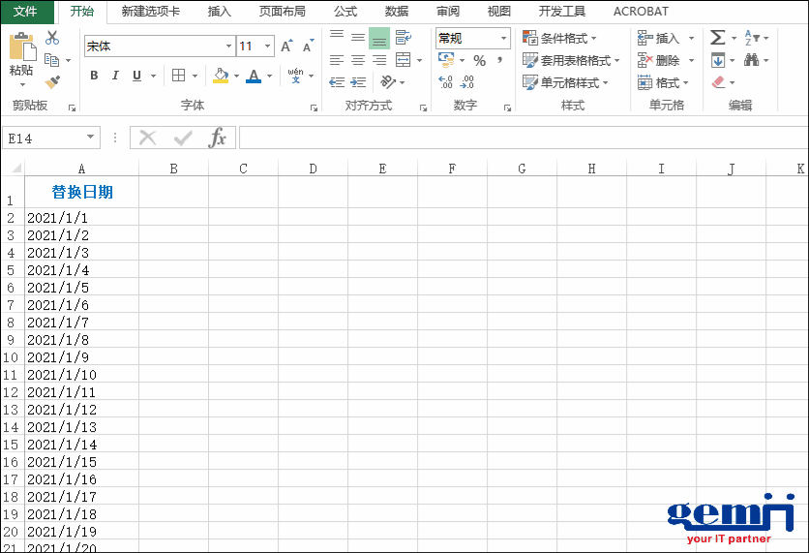
Task: Click the 单元格样式 button
Action: [566, 82]
